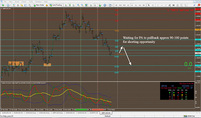The height and width of the screenshot is (118, 201).
Task: Zoom out of the chart
Action: click(82, 5)
